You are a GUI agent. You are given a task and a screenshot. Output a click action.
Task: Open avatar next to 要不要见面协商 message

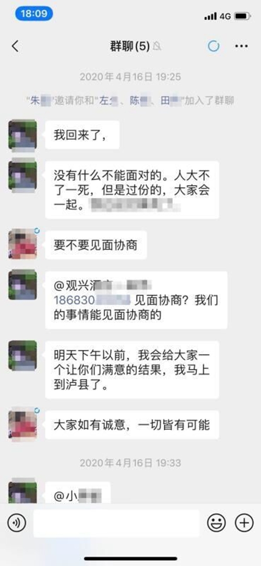point(23,244)
